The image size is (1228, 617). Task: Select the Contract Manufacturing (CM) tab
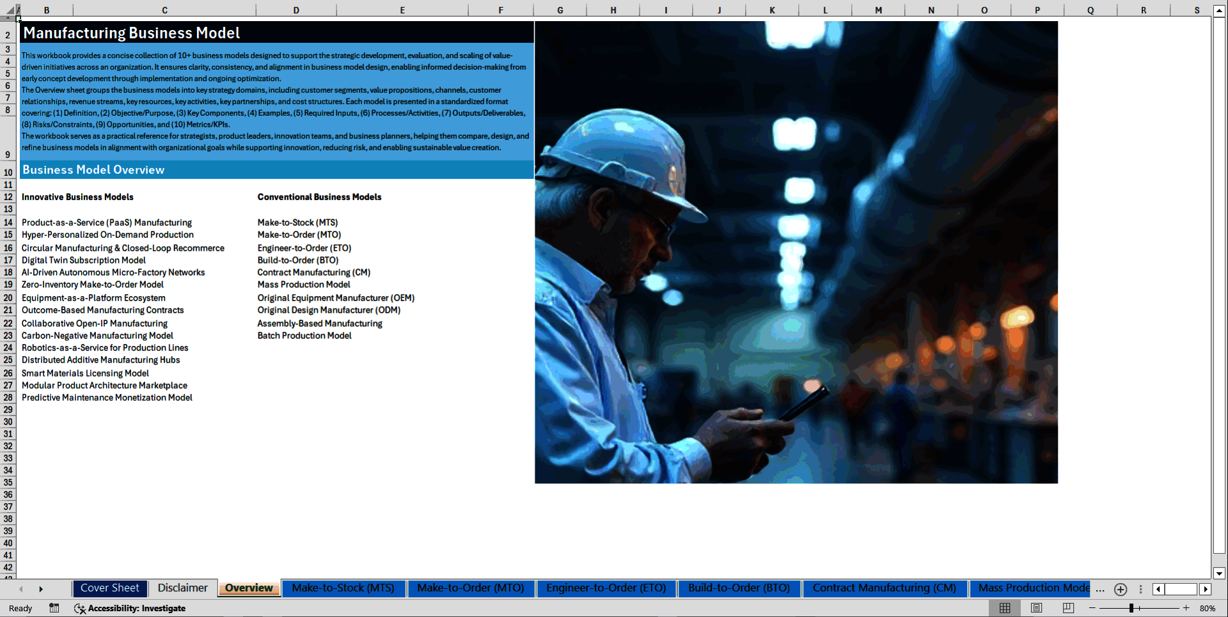pos(884,588)
